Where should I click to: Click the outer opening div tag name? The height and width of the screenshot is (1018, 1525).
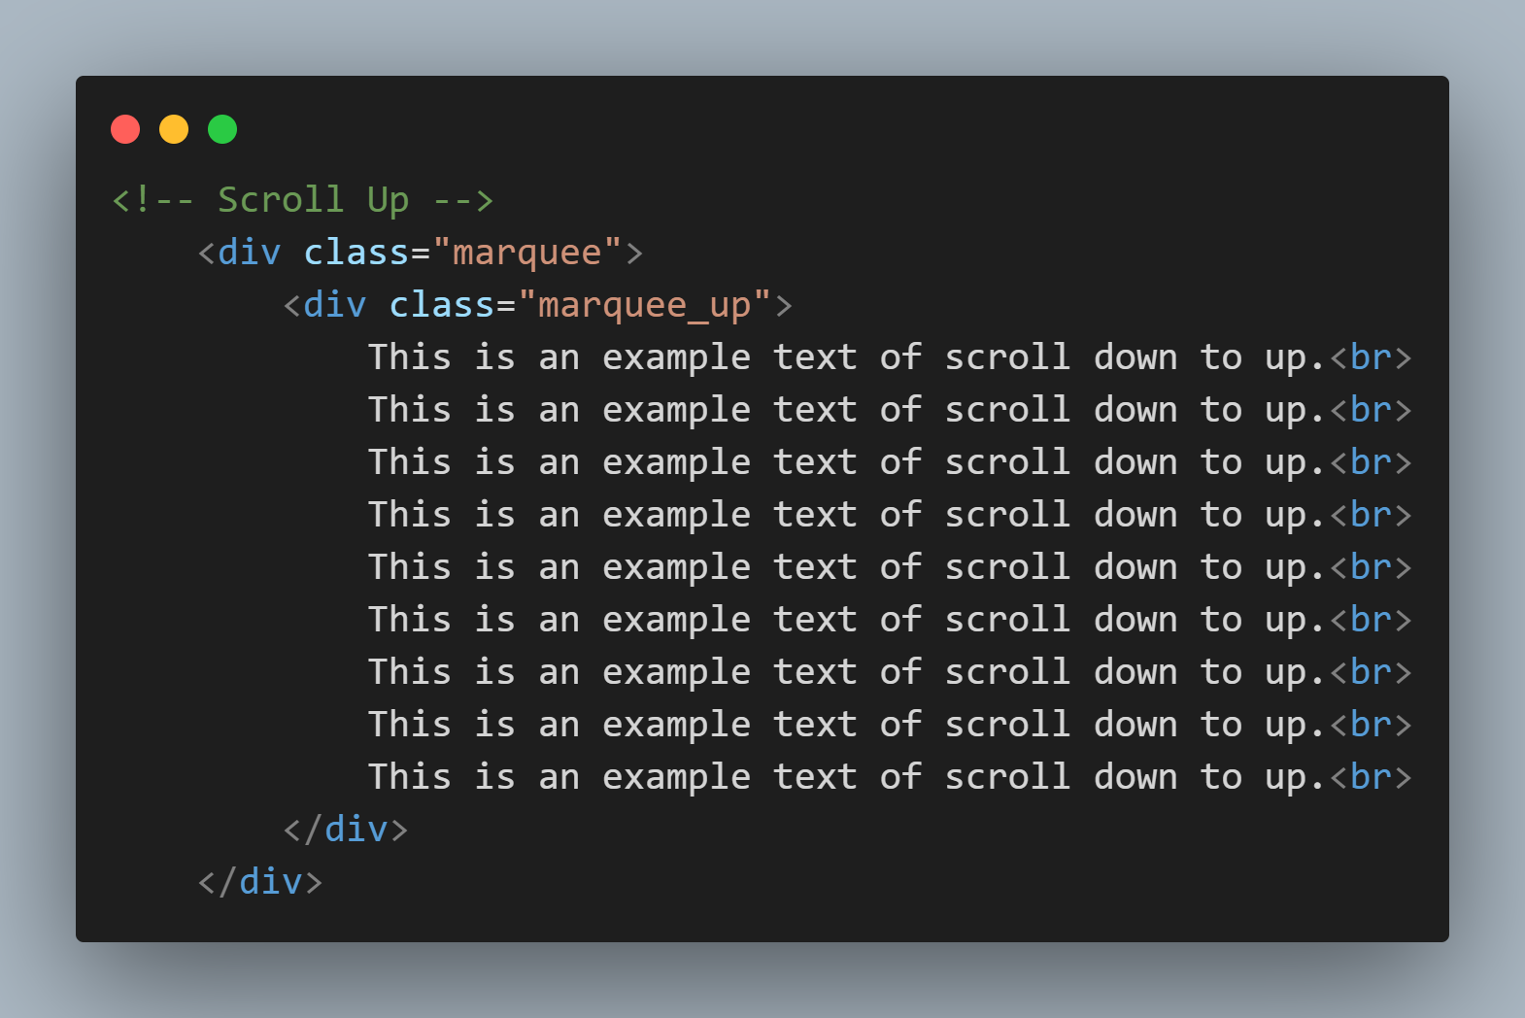[x=249, y=253]
